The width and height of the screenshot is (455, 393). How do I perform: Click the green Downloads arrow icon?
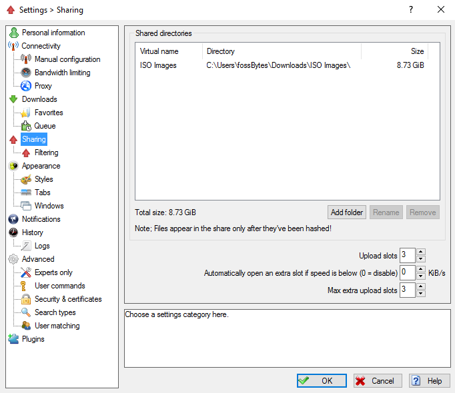click(13, 99)
